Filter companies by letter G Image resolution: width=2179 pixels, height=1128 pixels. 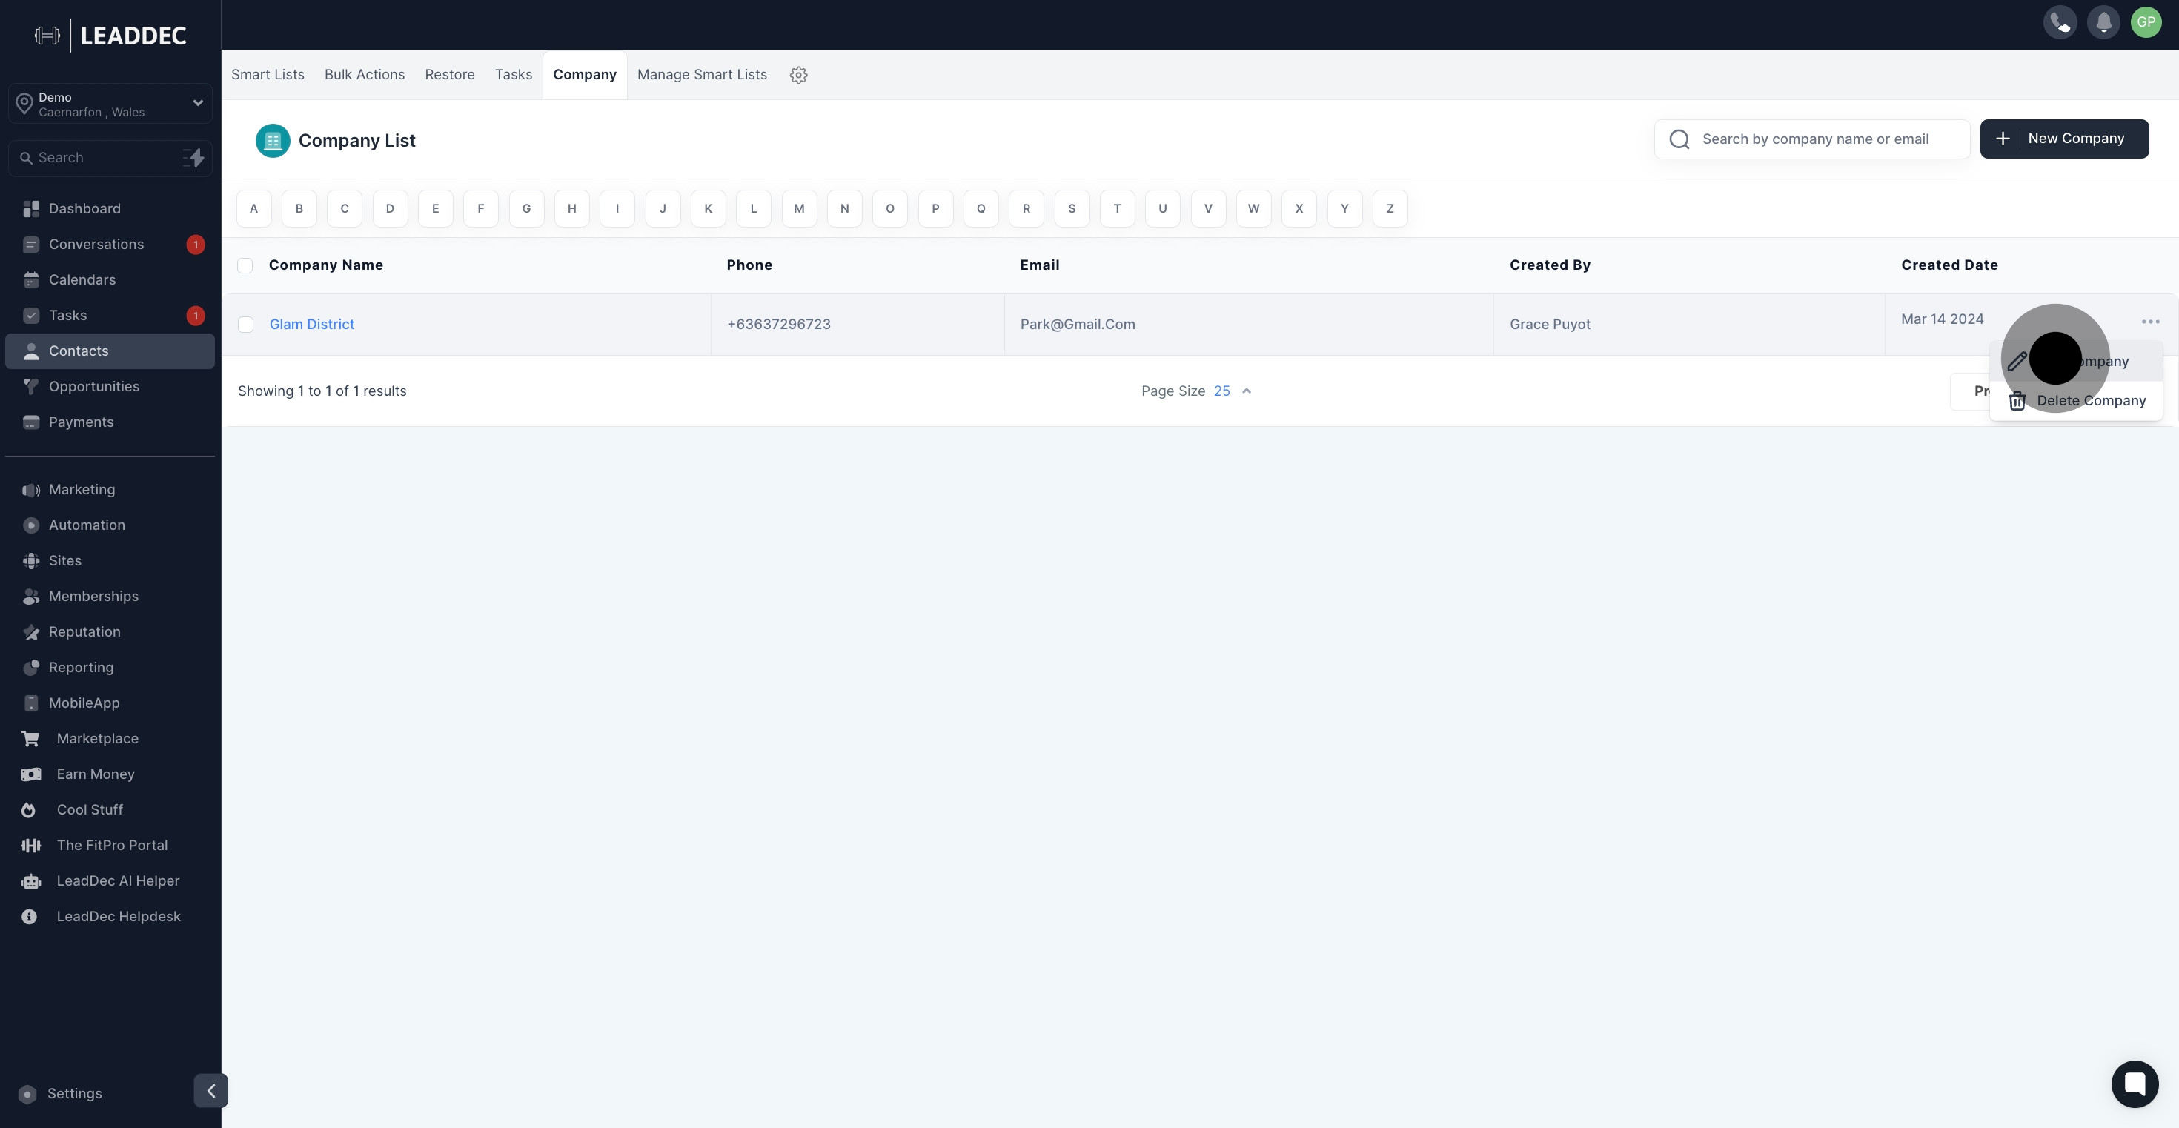[526, 209]
